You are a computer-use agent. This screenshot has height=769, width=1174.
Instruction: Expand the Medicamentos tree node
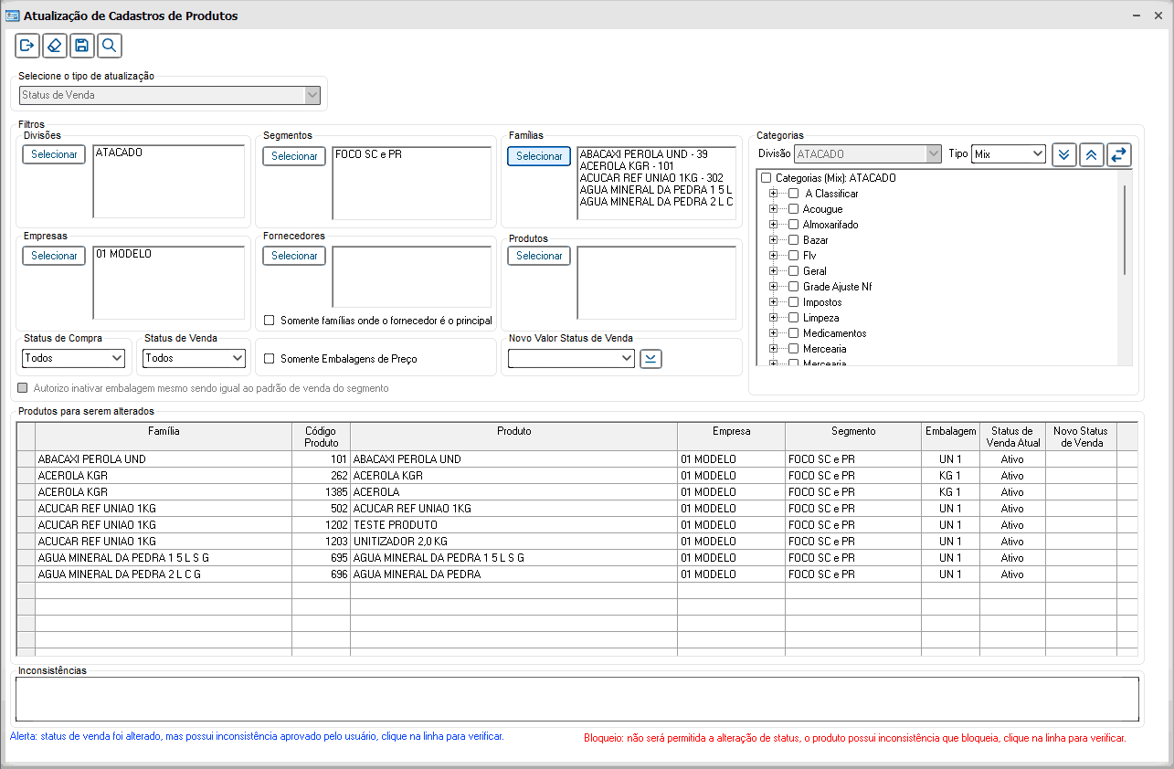tap(774, 333)
